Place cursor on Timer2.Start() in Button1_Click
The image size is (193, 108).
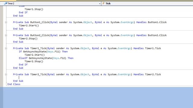pyautogui.click(x=29, y=25)
